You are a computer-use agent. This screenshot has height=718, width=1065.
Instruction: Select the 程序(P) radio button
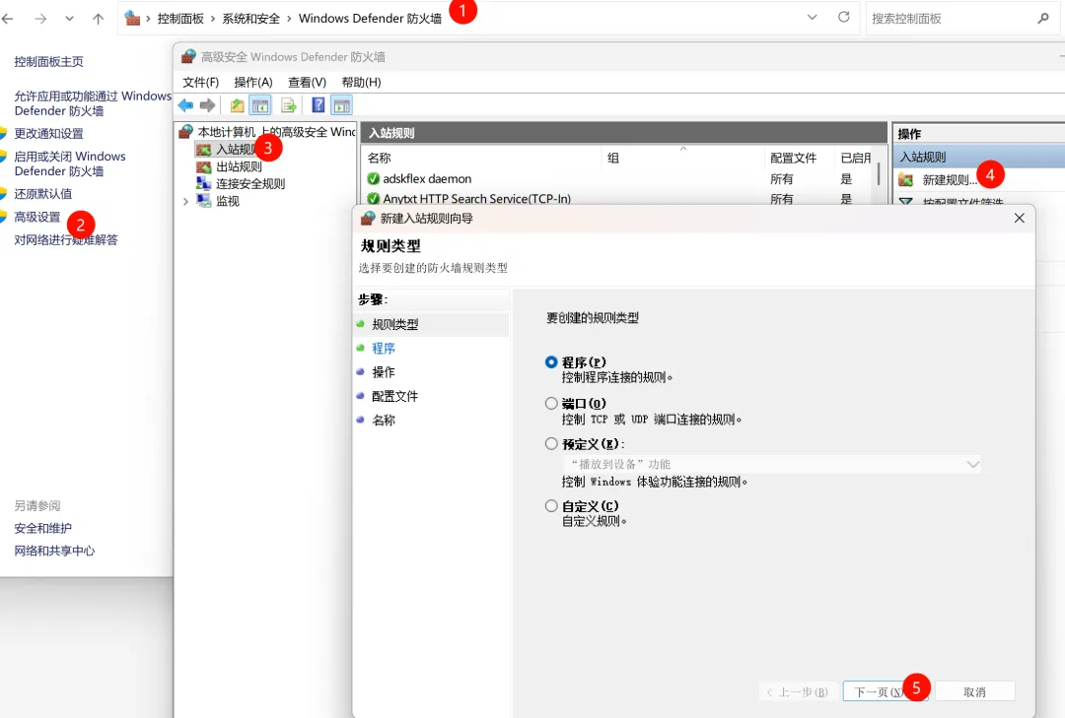[551, 362]
